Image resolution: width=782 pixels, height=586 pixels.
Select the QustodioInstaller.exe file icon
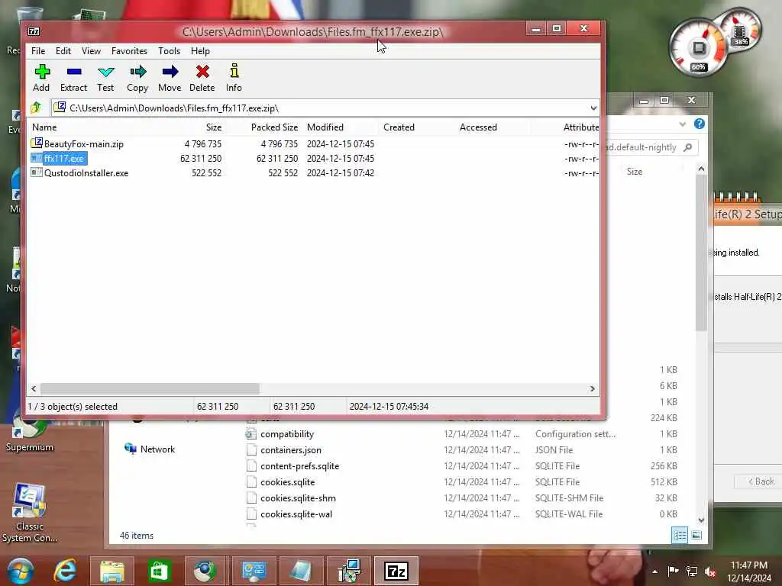tap(37, 172)
